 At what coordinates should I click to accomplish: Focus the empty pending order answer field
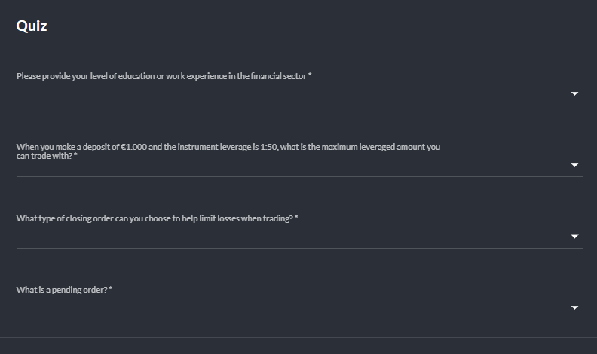click(x=300, y=308)
